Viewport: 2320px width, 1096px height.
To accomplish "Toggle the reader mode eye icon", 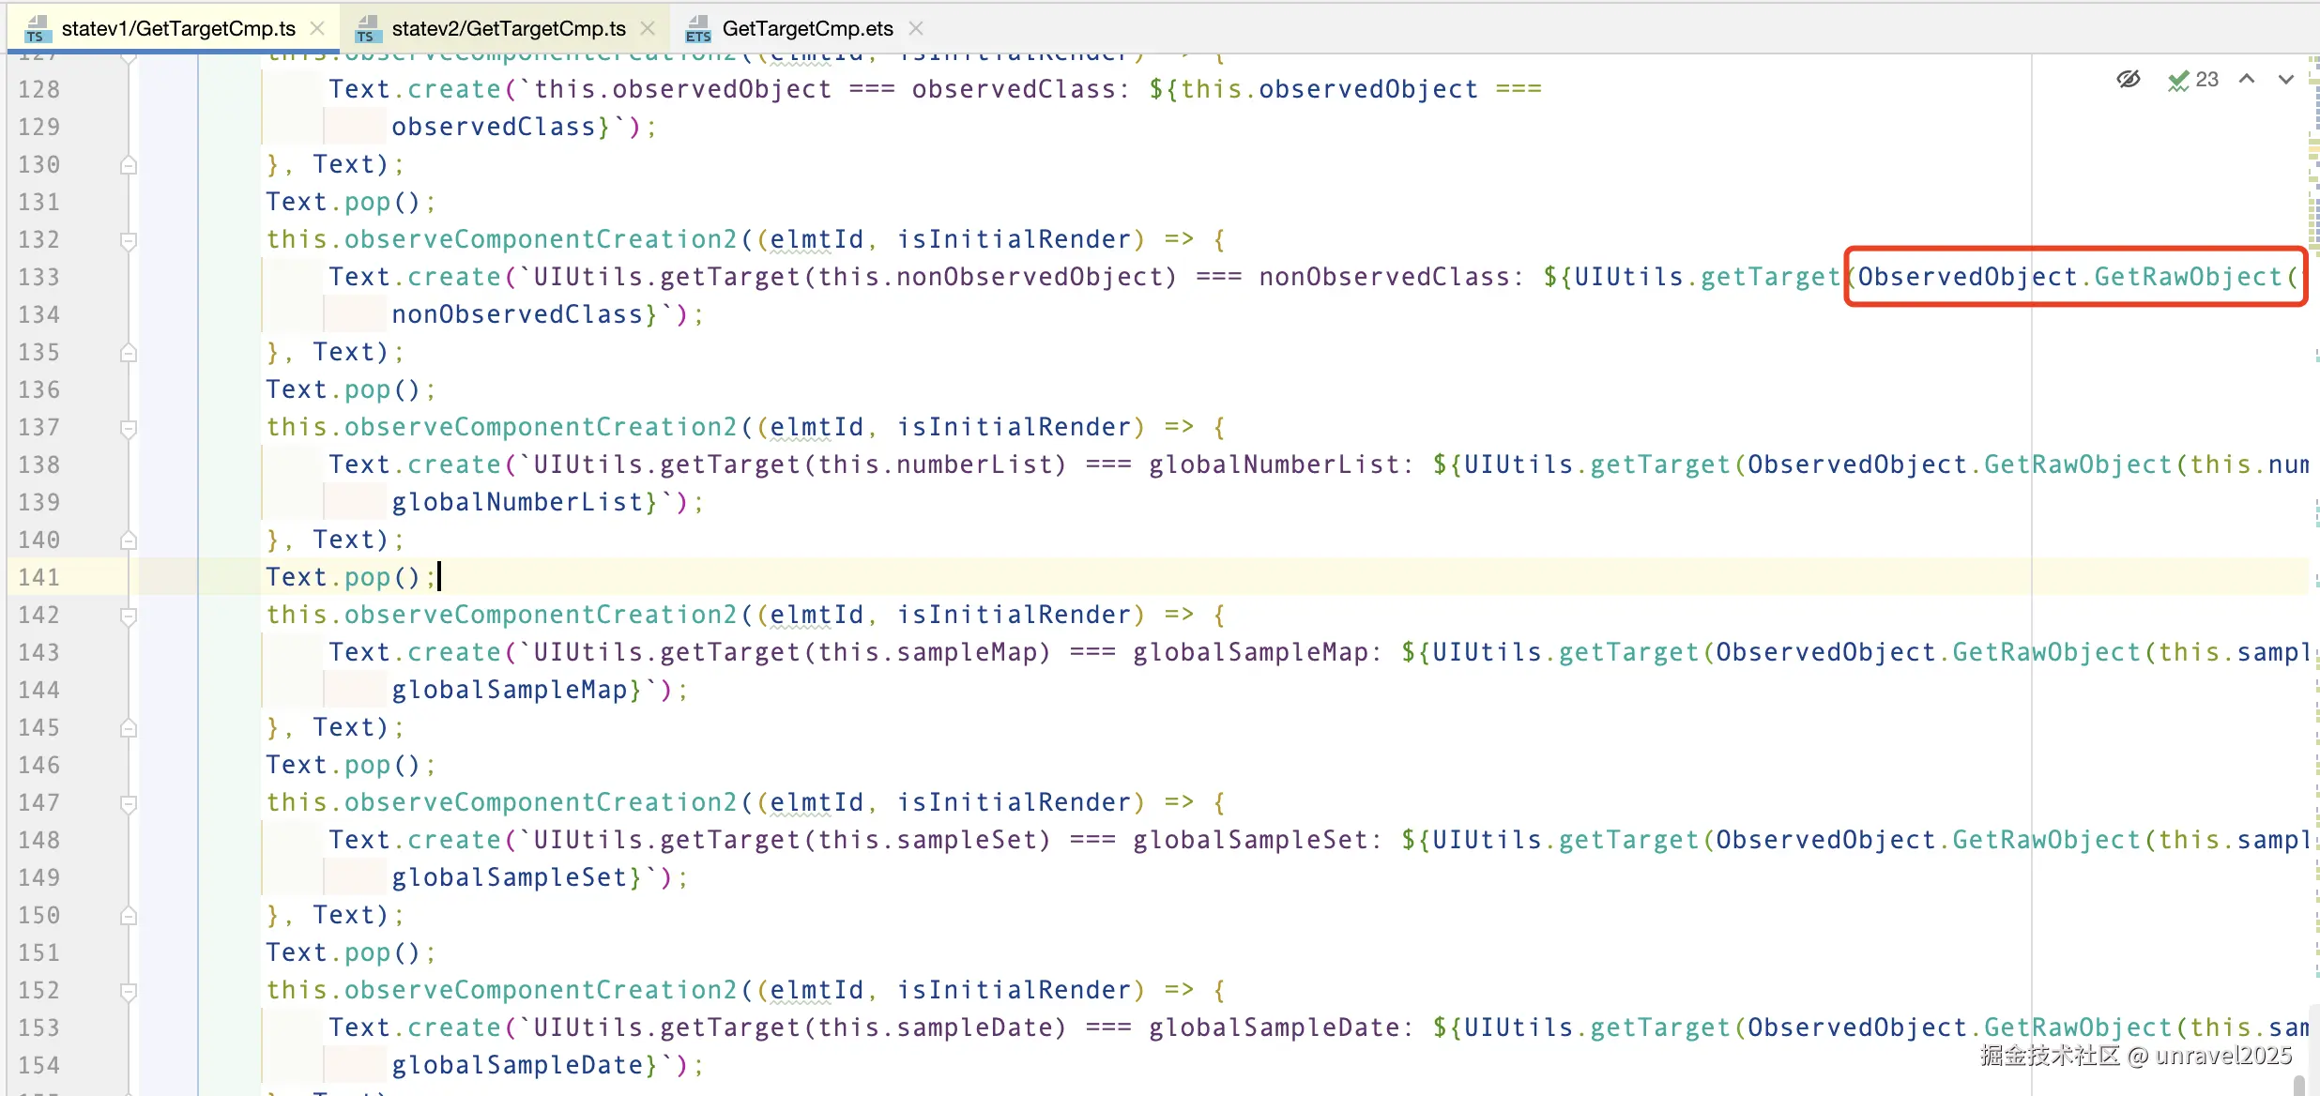I will (2129, 80).
